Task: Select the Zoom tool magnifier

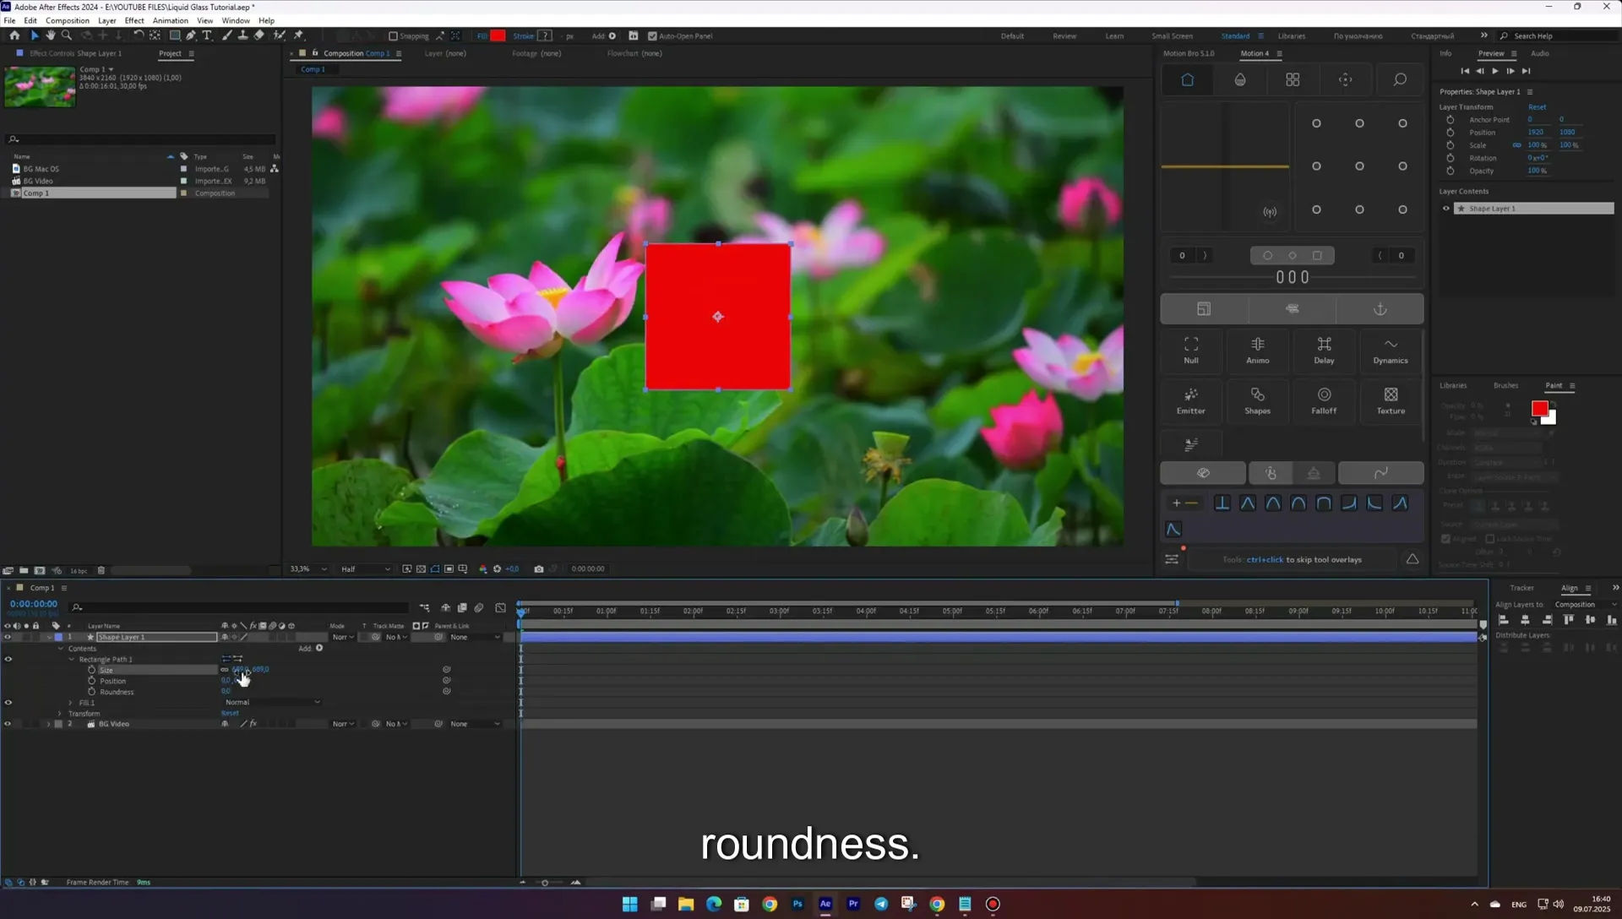Action: coord(67,35)
